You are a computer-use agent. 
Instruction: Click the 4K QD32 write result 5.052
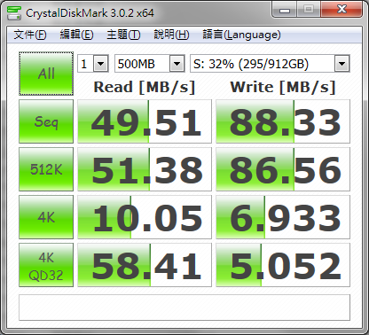tap(283, 265)
